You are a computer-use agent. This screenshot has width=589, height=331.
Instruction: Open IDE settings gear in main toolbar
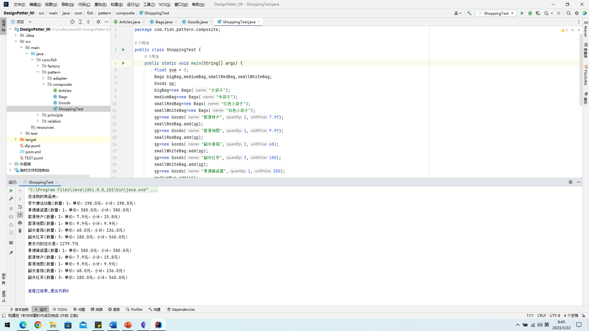click(577, 13)
